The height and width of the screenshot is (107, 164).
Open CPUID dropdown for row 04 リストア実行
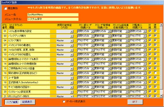72,41
